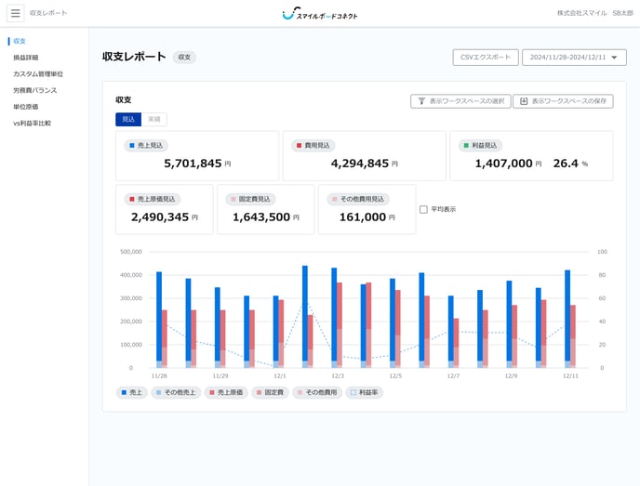Click the SB太郎 user name
640x486 pixels.
(x=623, y=13)
